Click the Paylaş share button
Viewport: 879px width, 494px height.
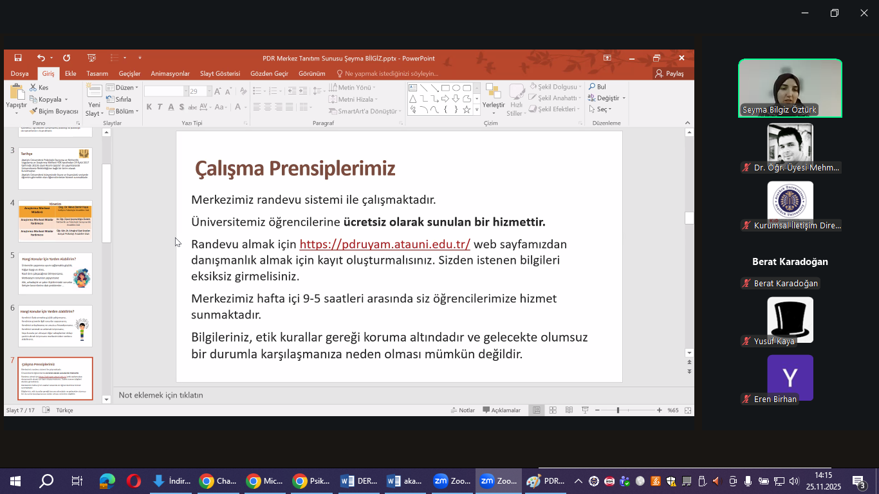(x=669, y=73)
